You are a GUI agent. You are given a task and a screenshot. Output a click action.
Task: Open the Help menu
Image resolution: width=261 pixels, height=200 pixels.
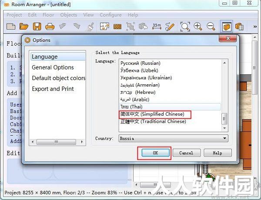click(133, 15)
